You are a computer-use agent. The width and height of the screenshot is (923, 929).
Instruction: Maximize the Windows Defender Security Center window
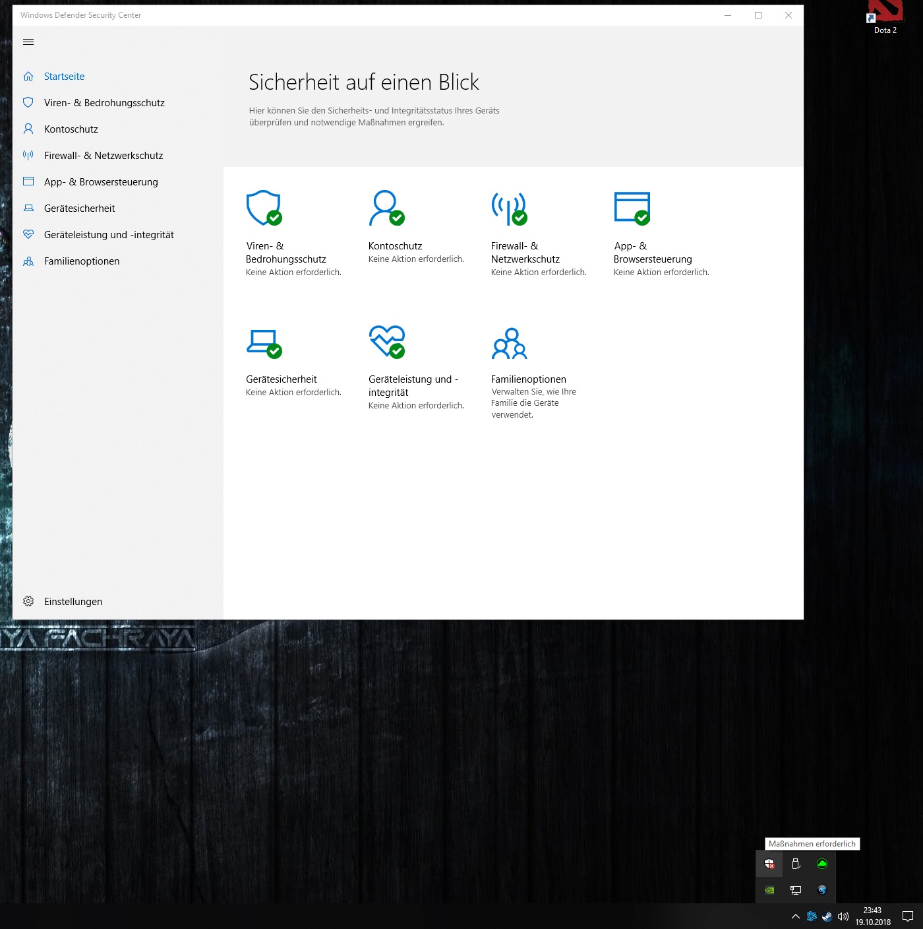pyautogui.click(x=758, y=15)
